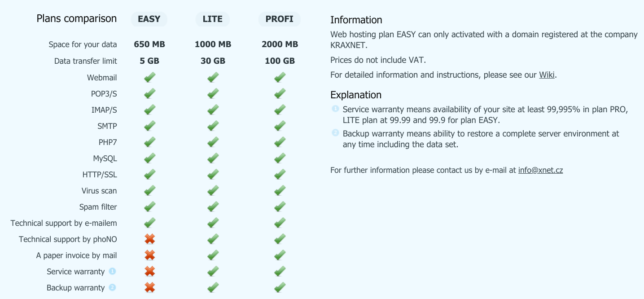Click the EASY plan header badge
The image size is (644, 299).
[x=149, y=19]
